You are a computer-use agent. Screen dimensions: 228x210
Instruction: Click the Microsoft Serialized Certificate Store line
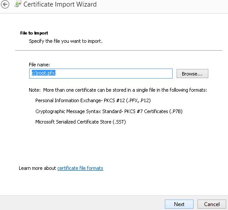[x=80, y=122]
